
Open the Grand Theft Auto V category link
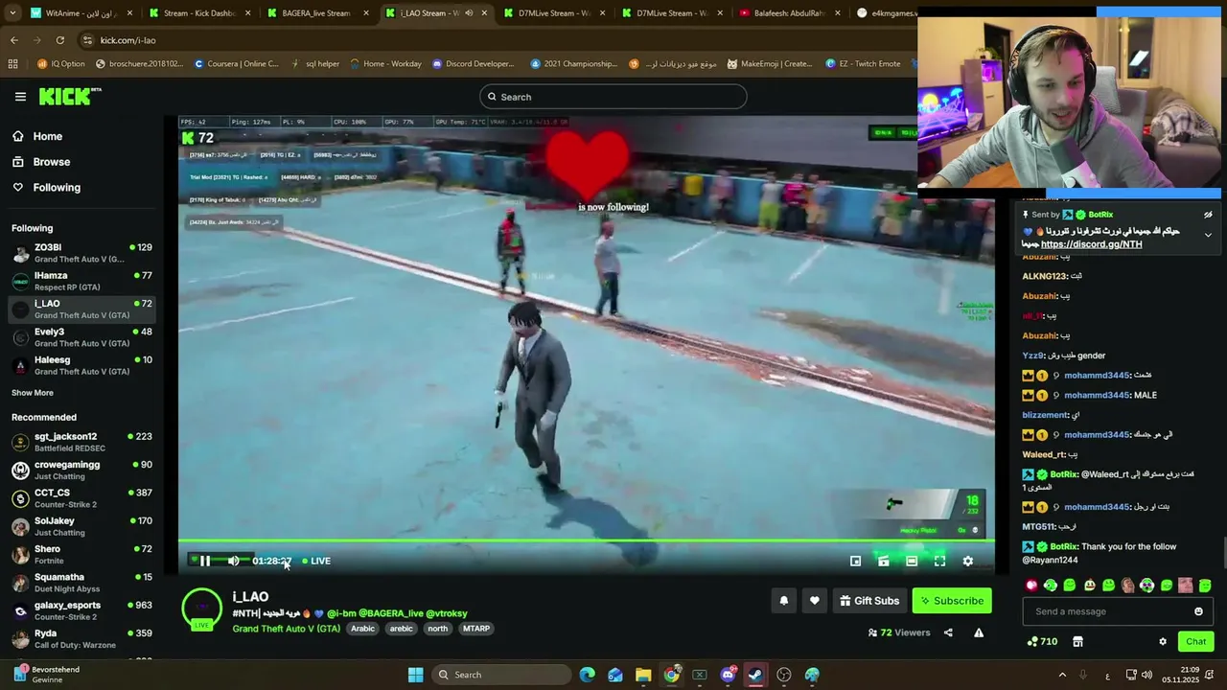(x=286, y=629)
